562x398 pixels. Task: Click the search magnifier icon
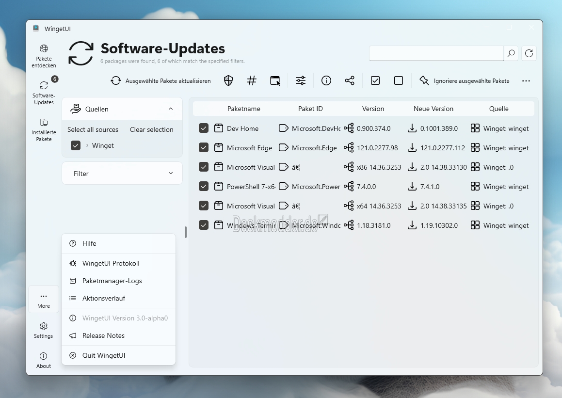pyautogui.click(x=511, y=53)
